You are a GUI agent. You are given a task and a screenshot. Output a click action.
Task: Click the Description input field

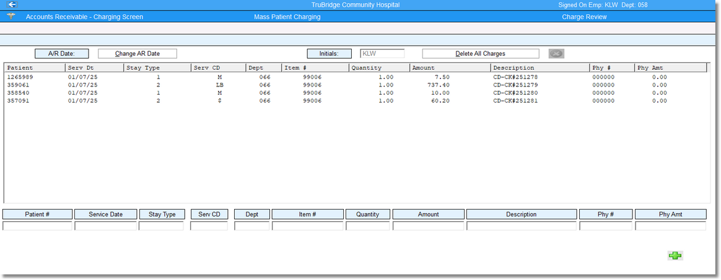click(522, 226)
